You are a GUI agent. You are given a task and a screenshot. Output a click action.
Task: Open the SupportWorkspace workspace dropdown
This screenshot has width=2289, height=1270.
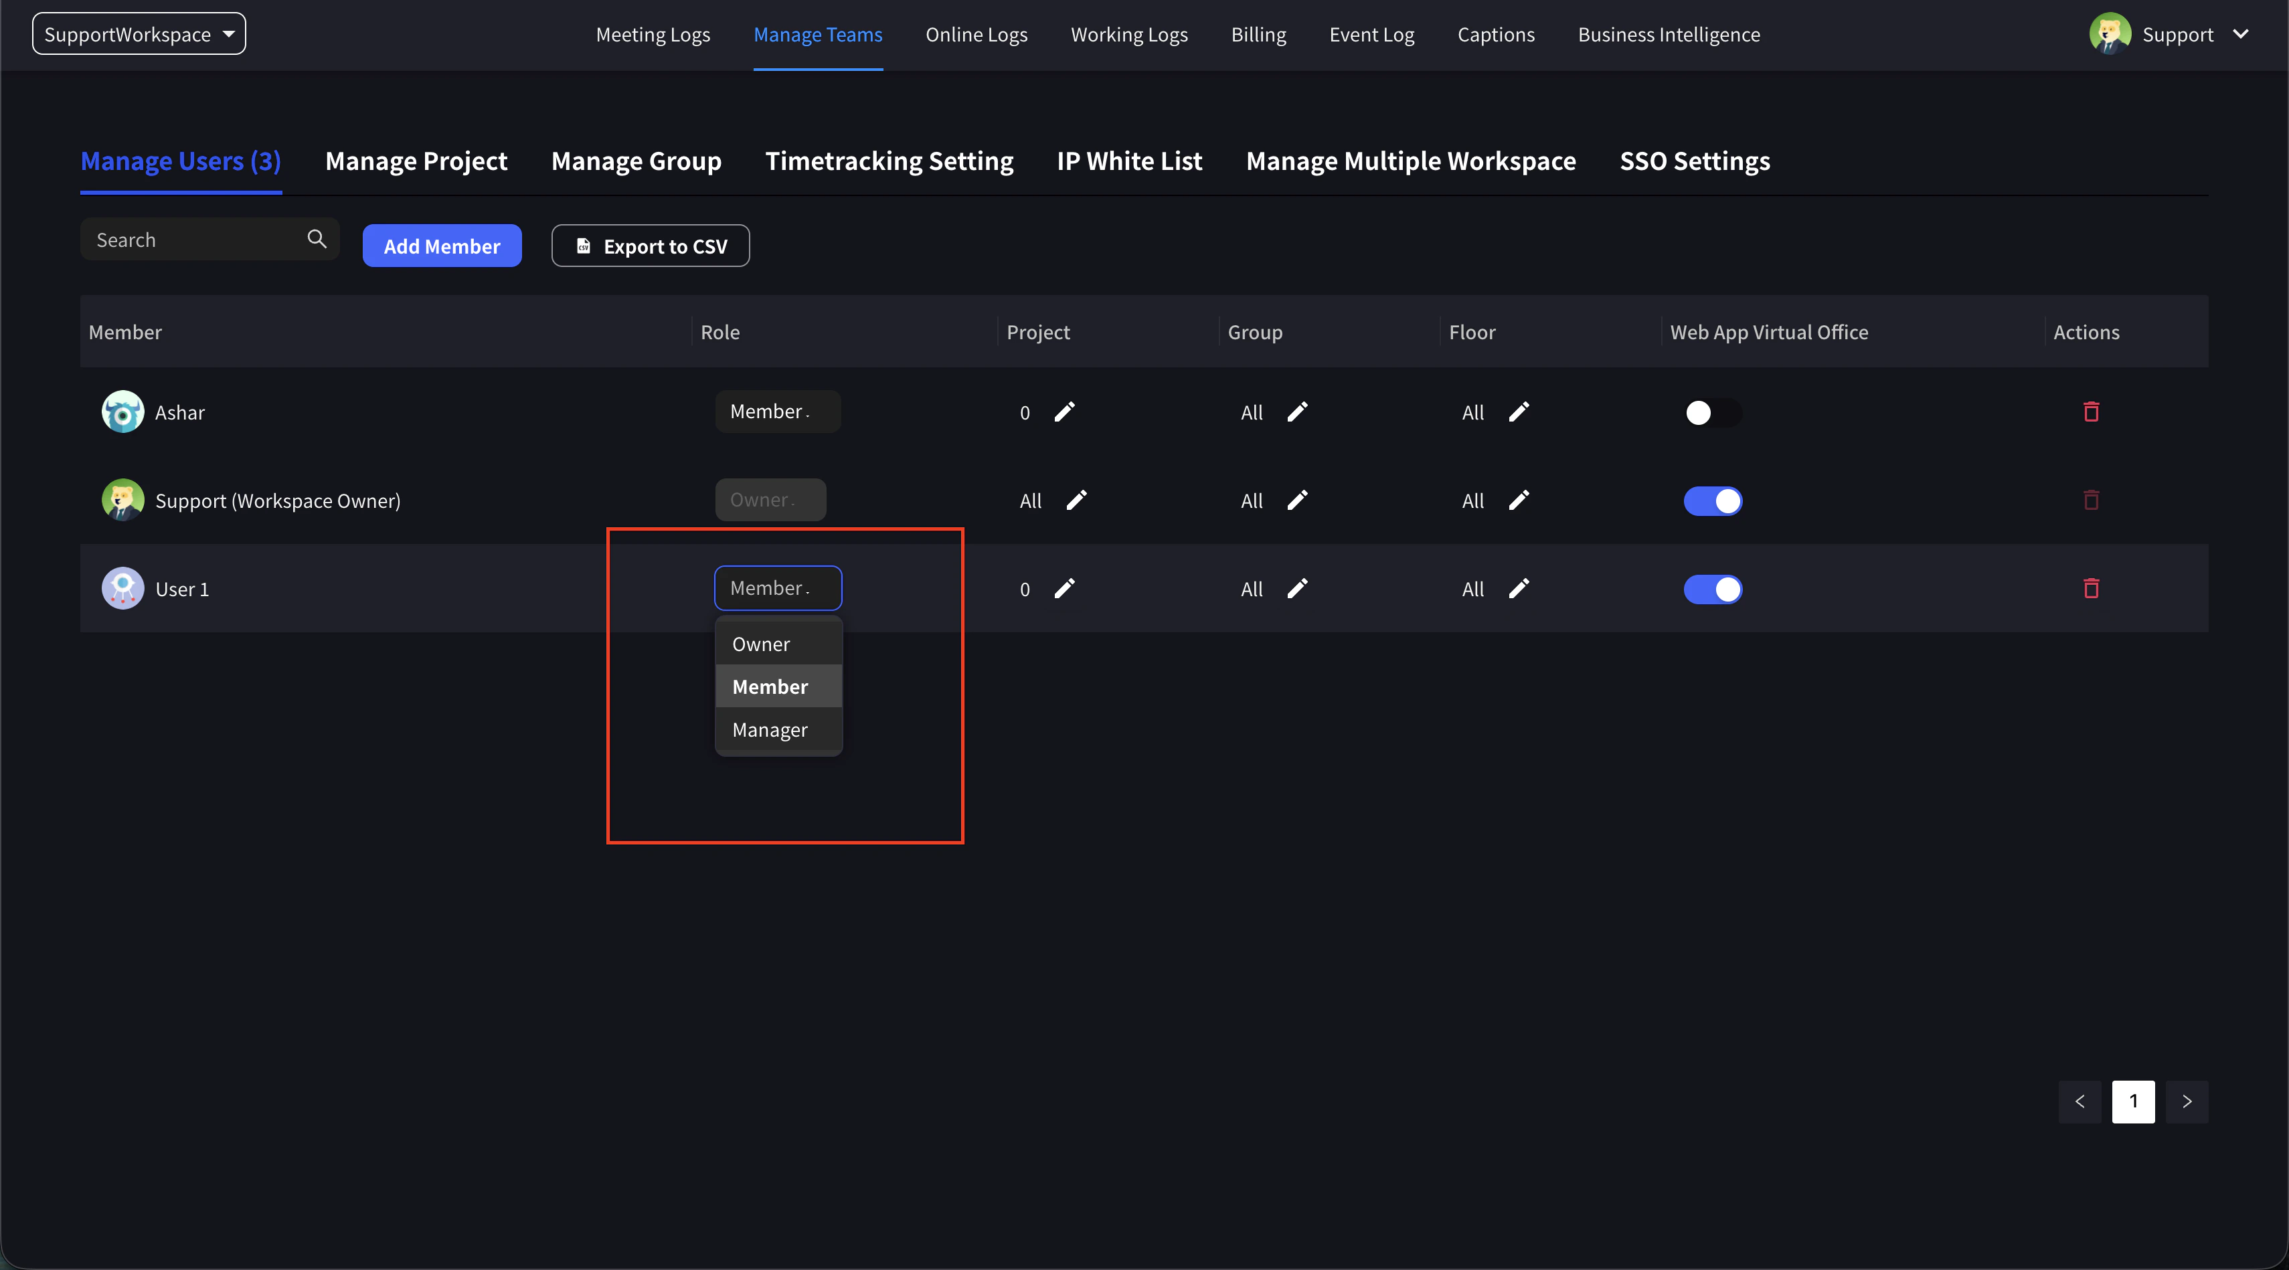tap(139, 33)
